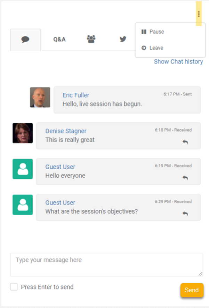Open the Twitter feed tab
This screenshot has width=209, height=308.
coord(123,39)
